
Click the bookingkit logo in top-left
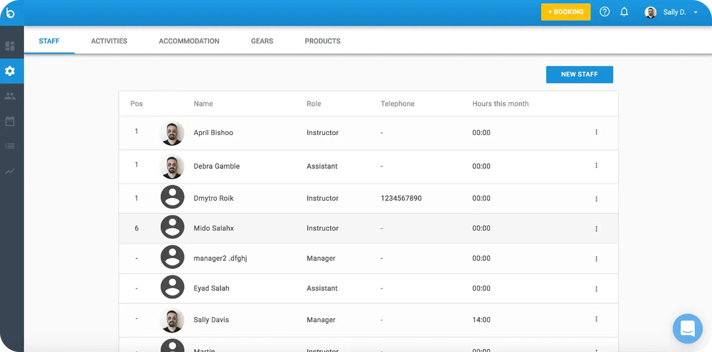(10, 13)
